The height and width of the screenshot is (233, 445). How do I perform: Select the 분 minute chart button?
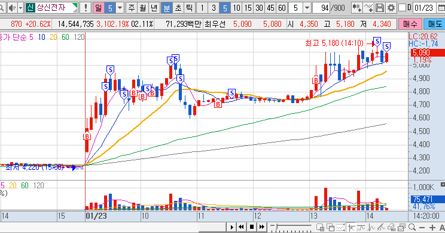pos(167,8)
